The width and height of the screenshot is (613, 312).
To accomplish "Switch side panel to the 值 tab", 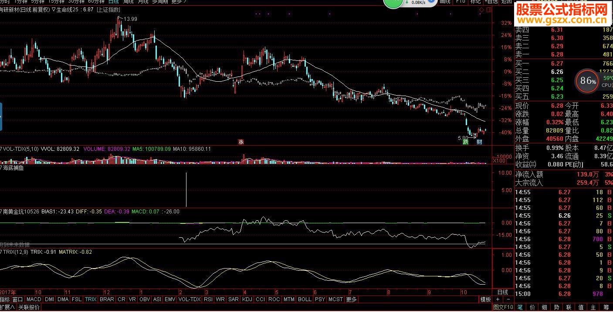I will click(x=581, y=307).
